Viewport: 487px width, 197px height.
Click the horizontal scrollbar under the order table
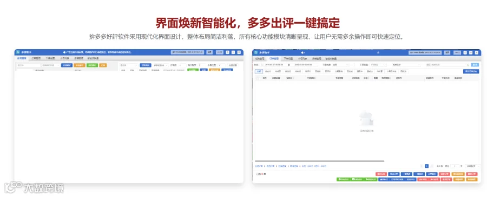(319, 161)
